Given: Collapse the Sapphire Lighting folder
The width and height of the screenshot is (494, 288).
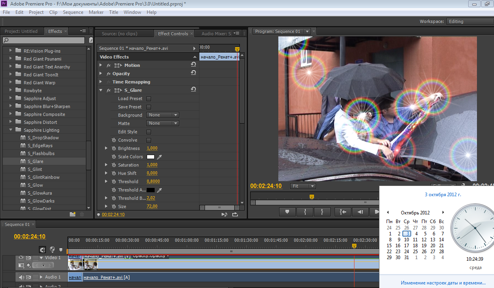Looking at the screenshot, I should [x=10, y=130].
